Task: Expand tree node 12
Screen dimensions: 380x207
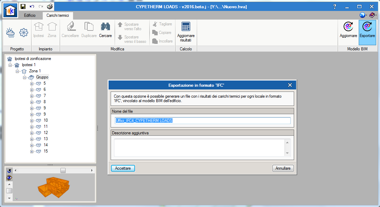Action: click(x=32, y=133)
